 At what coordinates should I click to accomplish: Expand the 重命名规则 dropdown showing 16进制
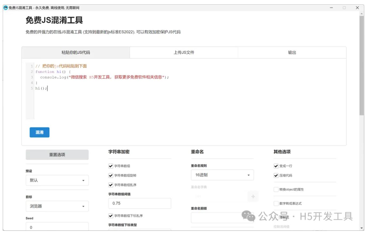click(222, 175)
